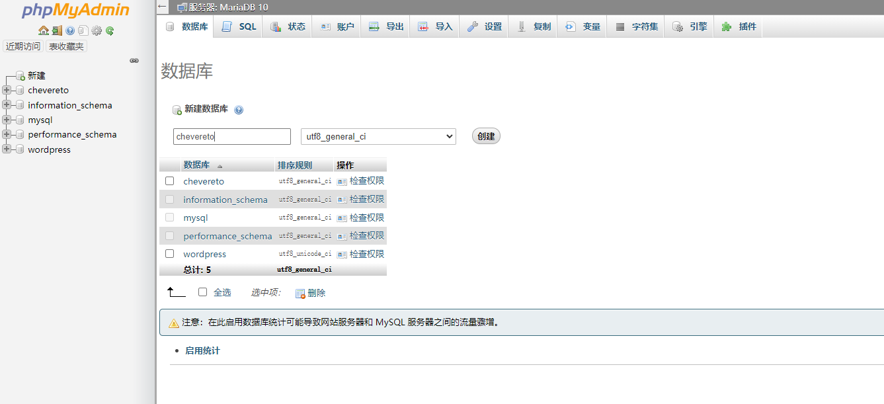Viewport: 884px width, 404px height.
Task: Sort the list by the 数据库 column header
Action: [196, 165]
